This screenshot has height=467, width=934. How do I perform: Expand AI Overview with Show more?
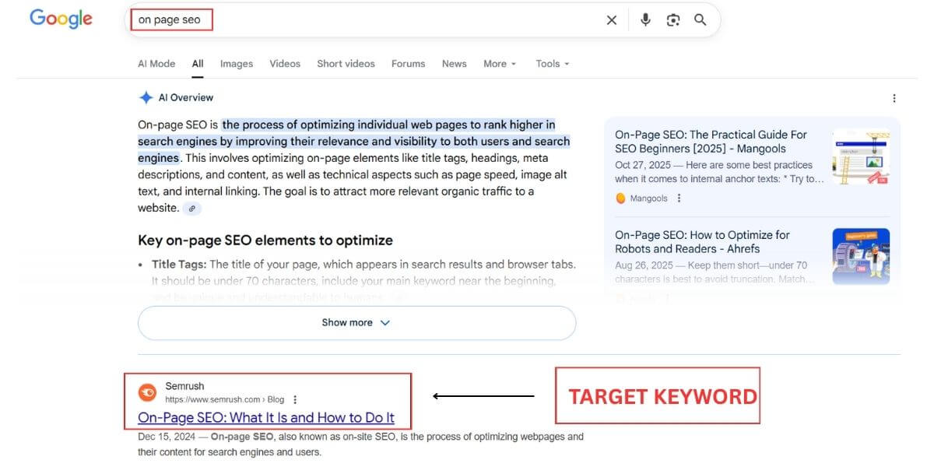pyautogui.click(x=356, y=321)
